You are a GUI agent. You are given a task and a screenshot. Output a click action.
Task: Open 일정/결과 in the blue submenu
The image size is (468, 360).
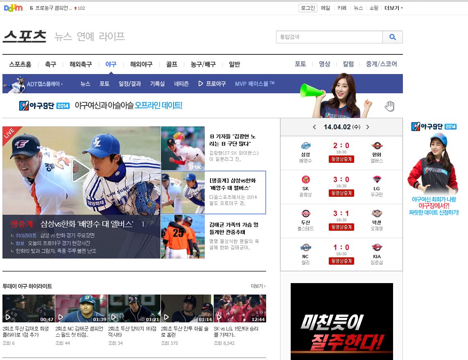(x=130, y=84)
